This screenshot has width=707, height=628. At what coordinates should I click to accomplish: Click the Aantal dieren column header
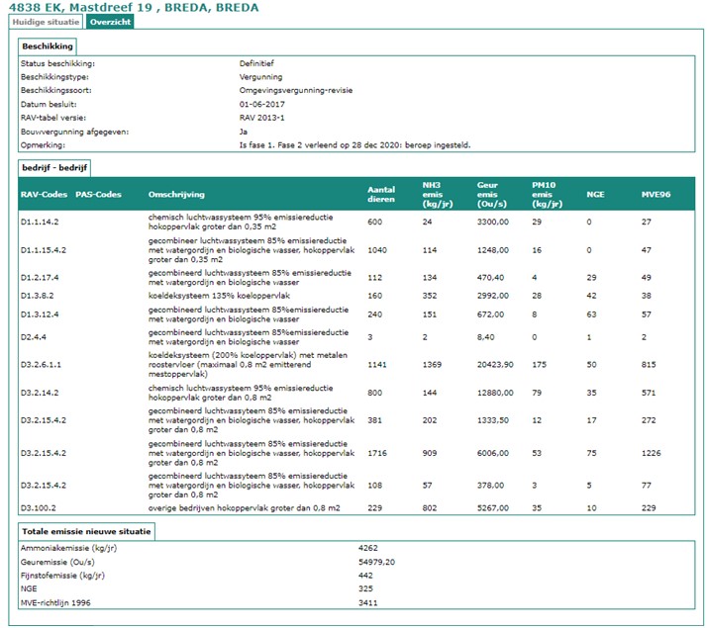381,195
